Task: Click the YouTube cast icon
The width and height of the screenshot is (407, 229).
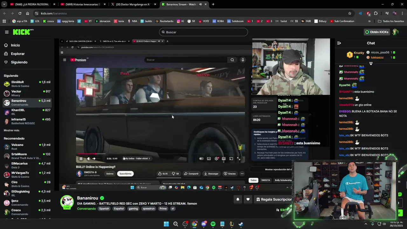Action: coord(231,158)
